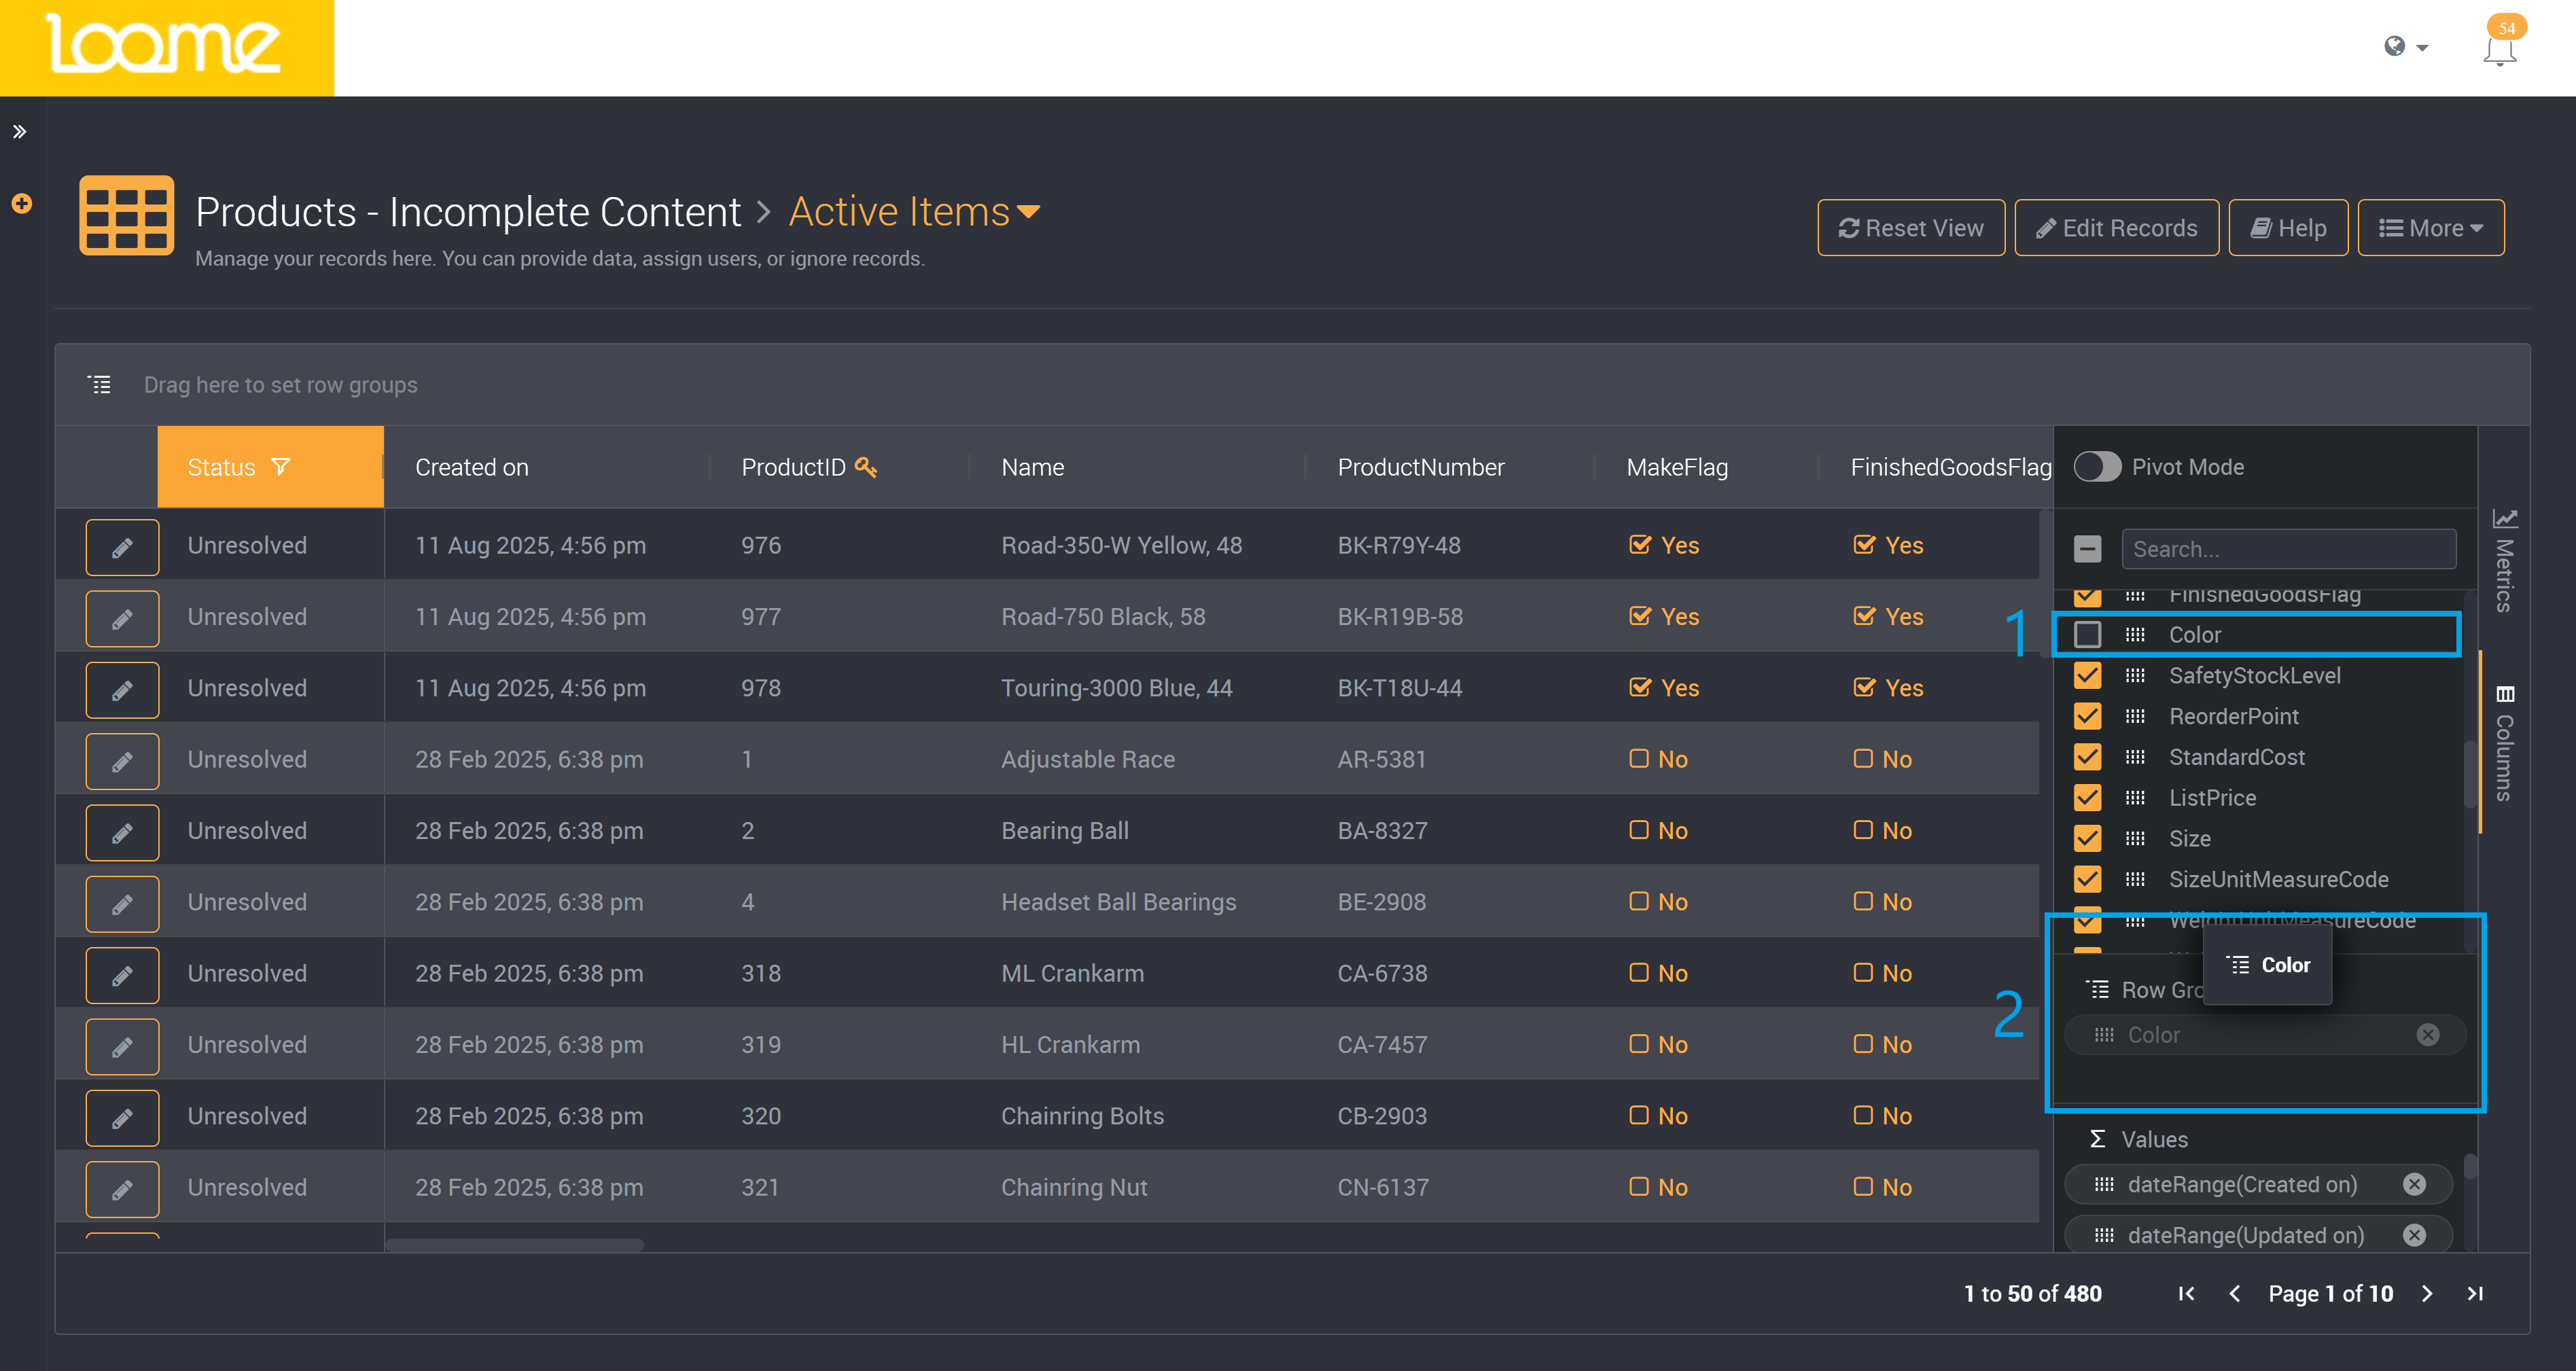This screenshot has width=2576, height=1371.
Task: Click the drag handle beside Color column
Action: point(2135,635)
